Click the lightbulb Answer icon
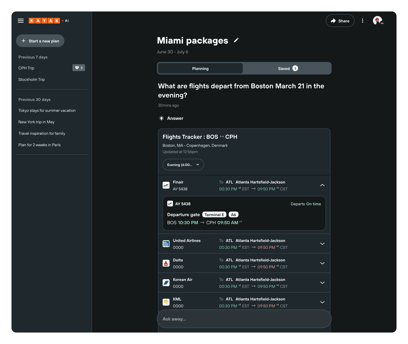 tap(161, 118)
